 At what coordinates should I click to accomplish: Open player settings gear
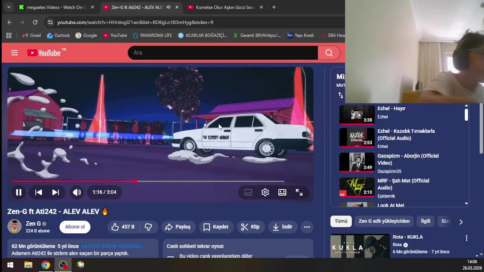coord(265,192)
